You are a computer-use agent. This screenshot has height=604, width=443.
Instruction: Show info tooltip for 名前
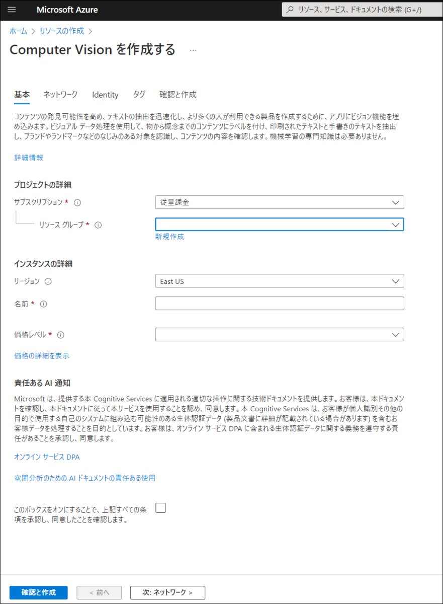pos(43,304)
